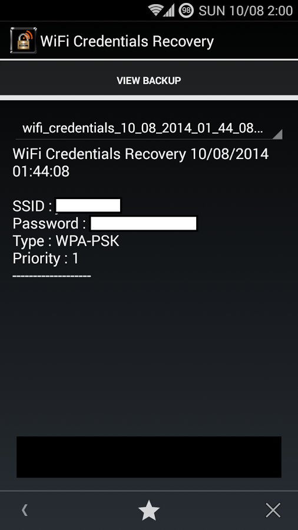Tap the battery 98 percent indicator
Screen dimensions: 298x530
click(x=186, y=11)
